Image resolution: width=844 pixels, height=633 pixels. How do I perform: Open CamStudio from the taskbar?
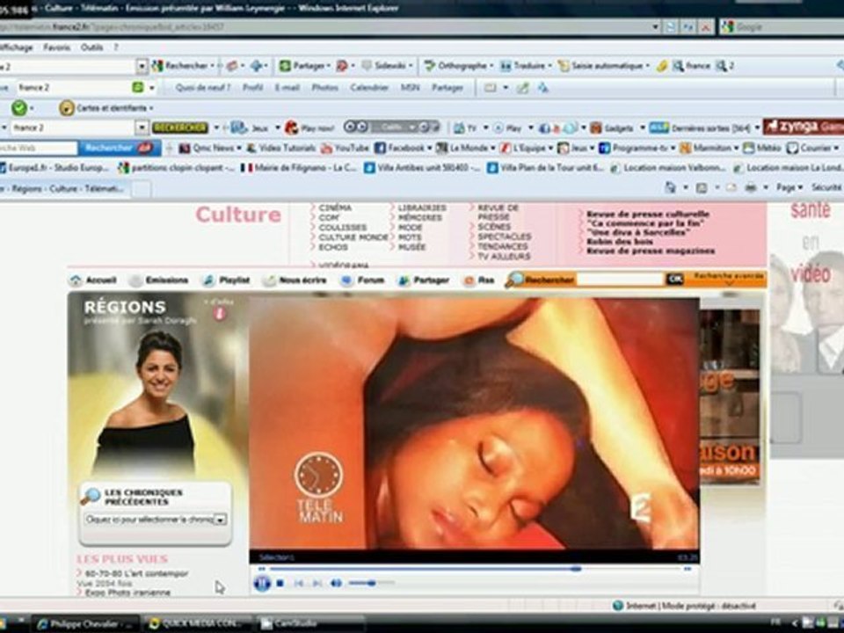tap(310, 624)
